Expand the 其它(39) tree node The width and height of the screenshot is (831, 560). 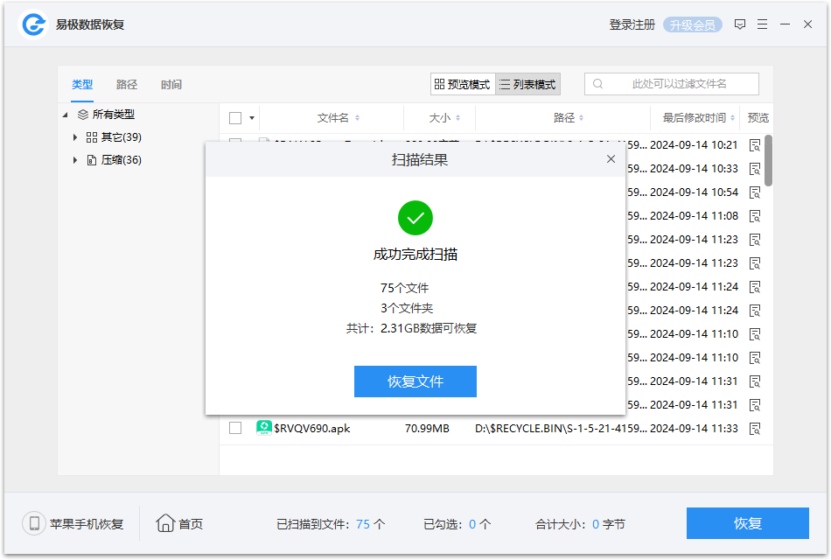pyautogui.click(x=75, y=136)
